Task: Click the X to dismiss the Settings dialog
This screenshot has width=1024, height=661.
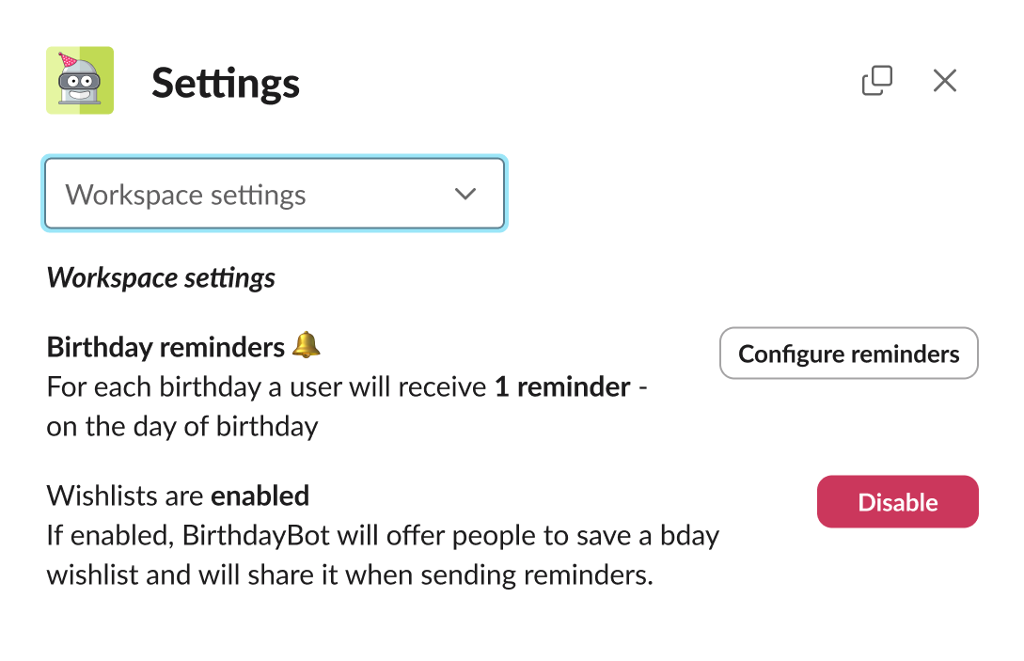Action: click(x=945, y=81)
